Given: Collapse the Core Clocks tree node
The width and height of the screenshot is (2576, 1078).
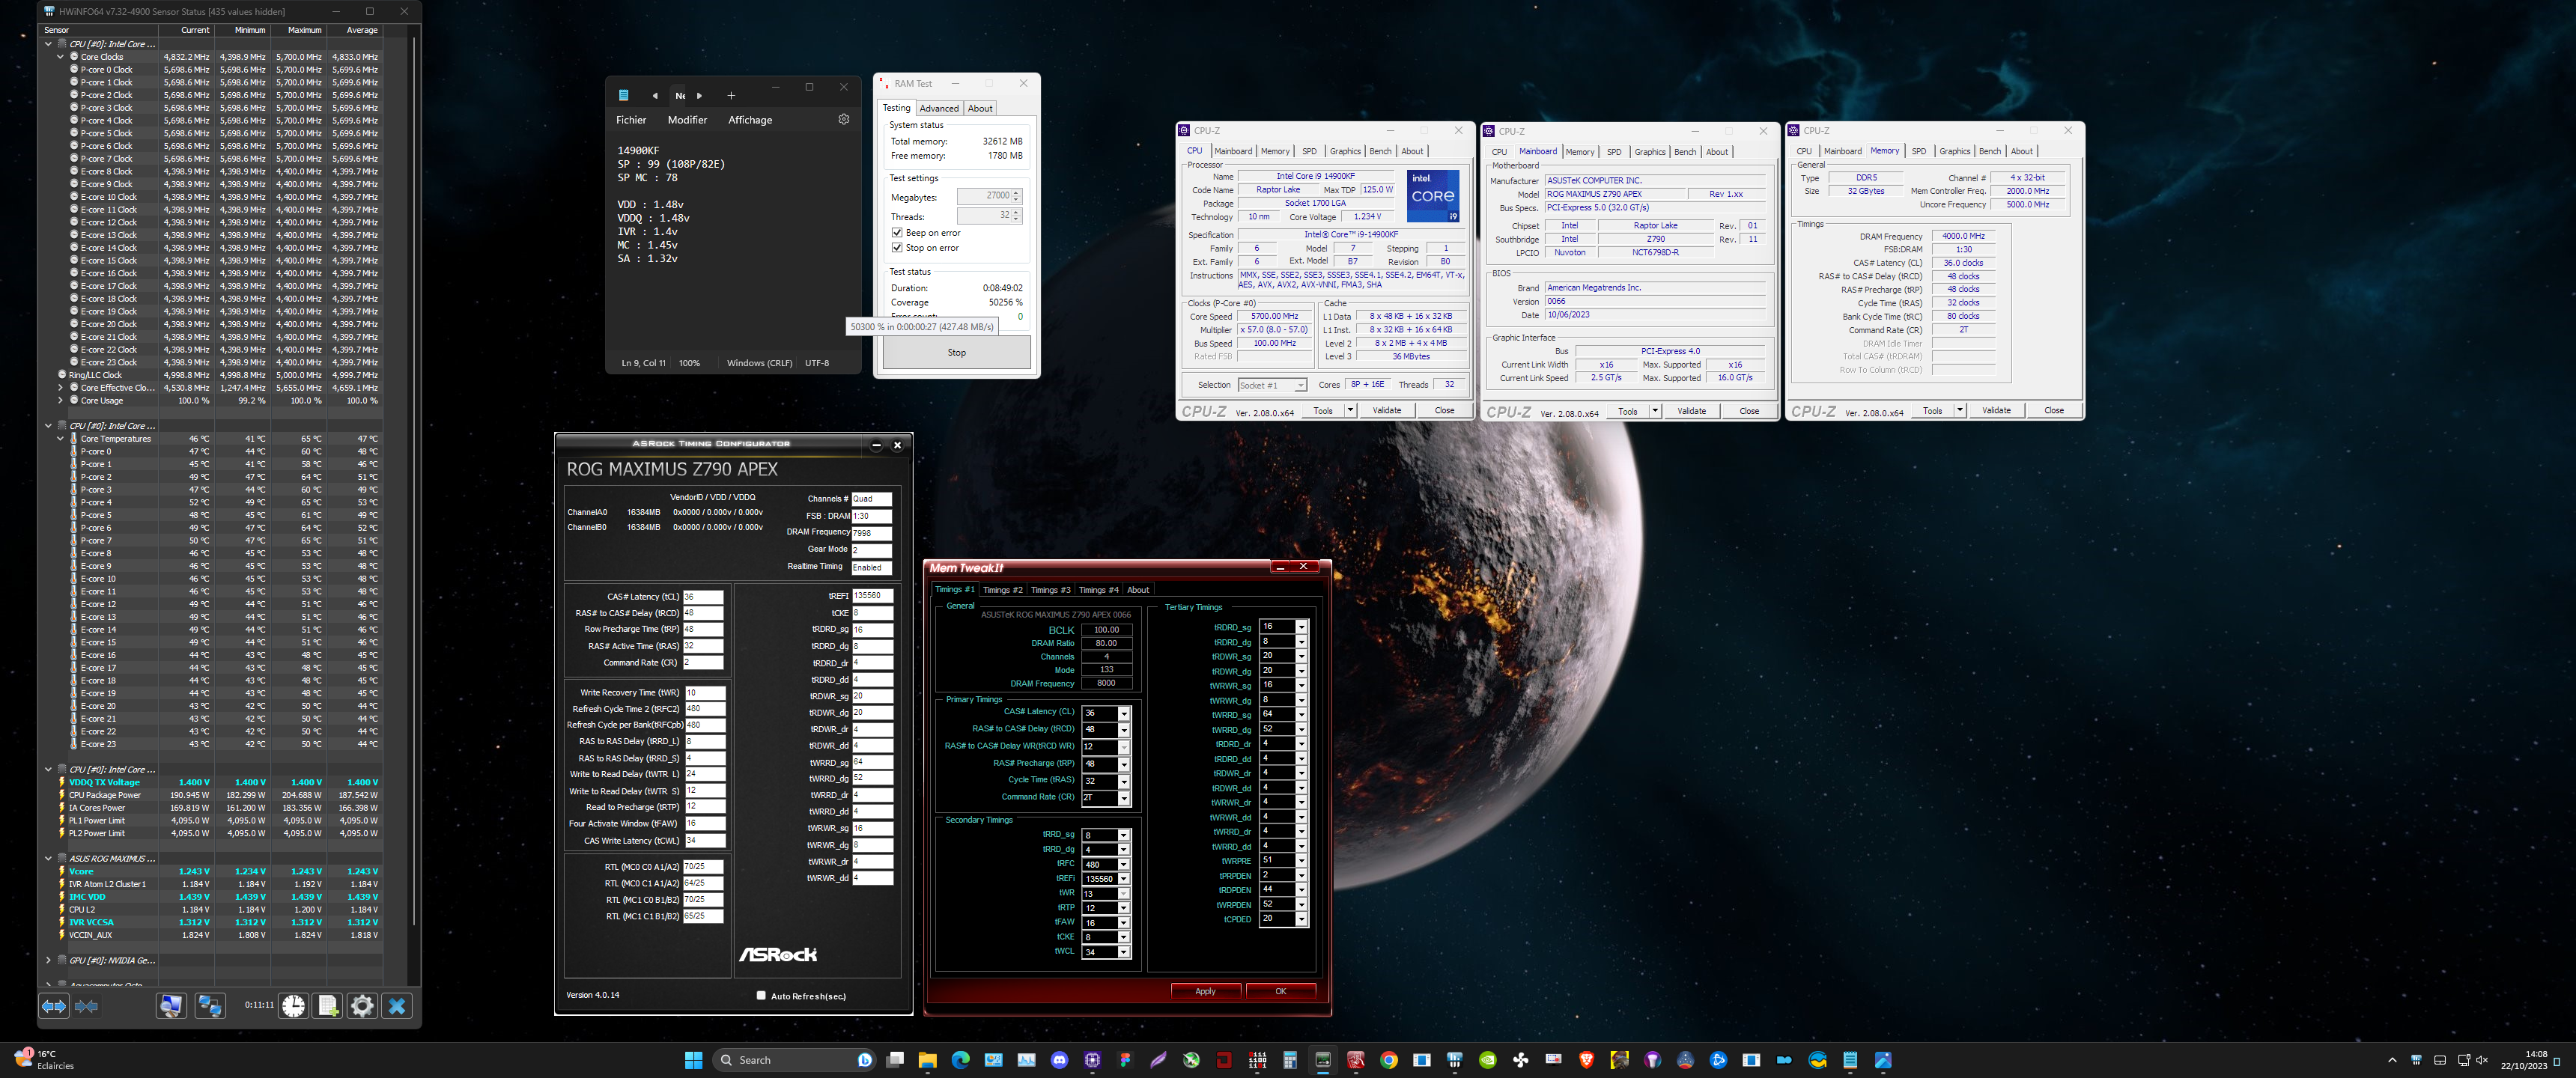Looking at the screenshot, I should pos(60,57).
